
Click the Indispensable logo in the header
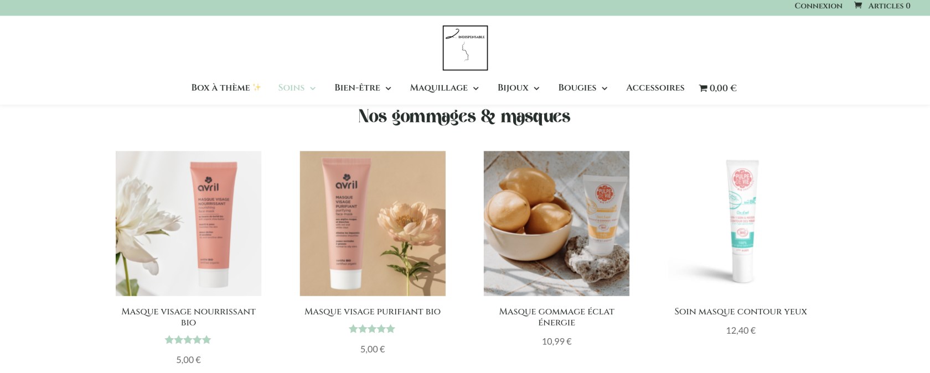click(465, 48)
